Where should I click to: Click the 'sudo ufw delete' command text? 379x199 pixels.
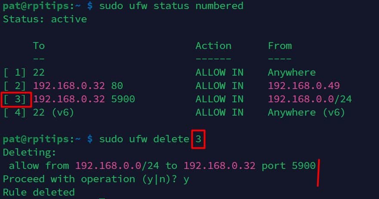coord(144,139)
